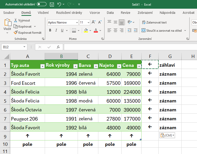Switch to the Vzorce tab
The image size is (197, 154).
tap(95, 13)
